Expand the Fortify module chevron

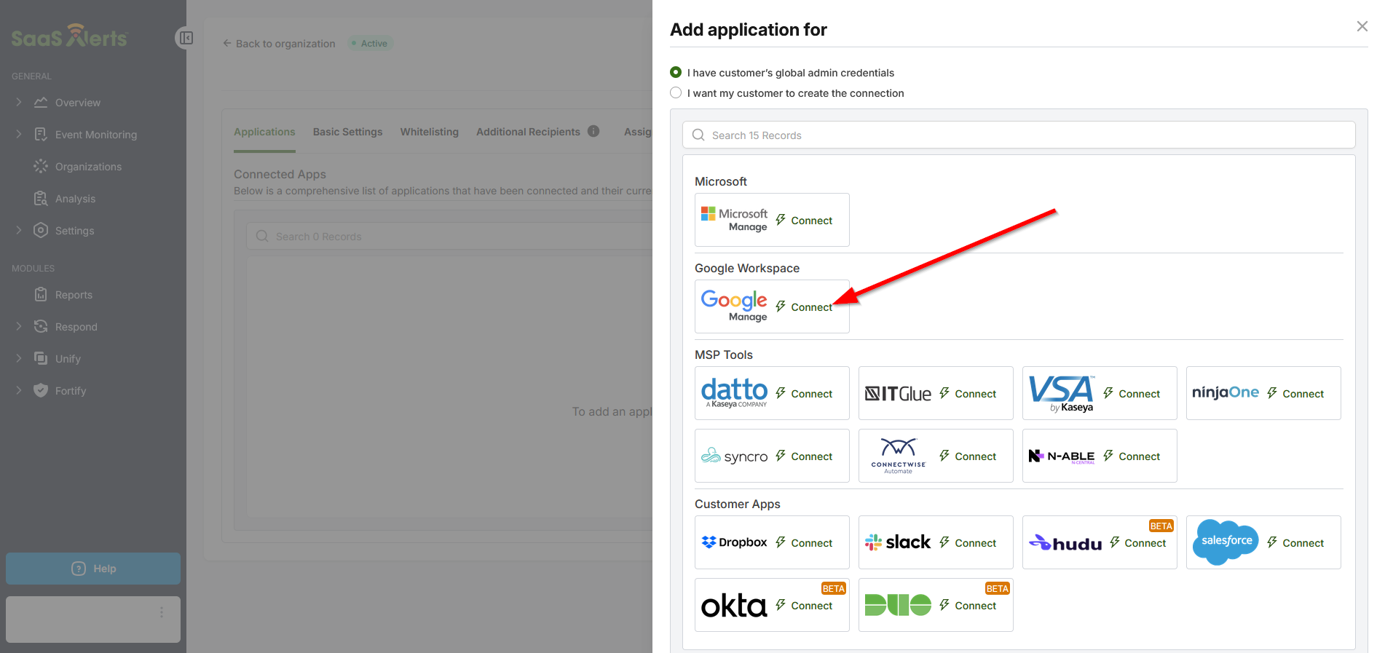tap(19, 391)
